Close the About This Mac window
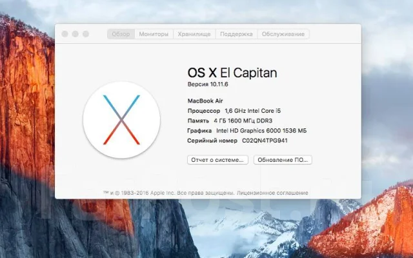The width and height of the screenshot is (413, 258). point(65,34)
